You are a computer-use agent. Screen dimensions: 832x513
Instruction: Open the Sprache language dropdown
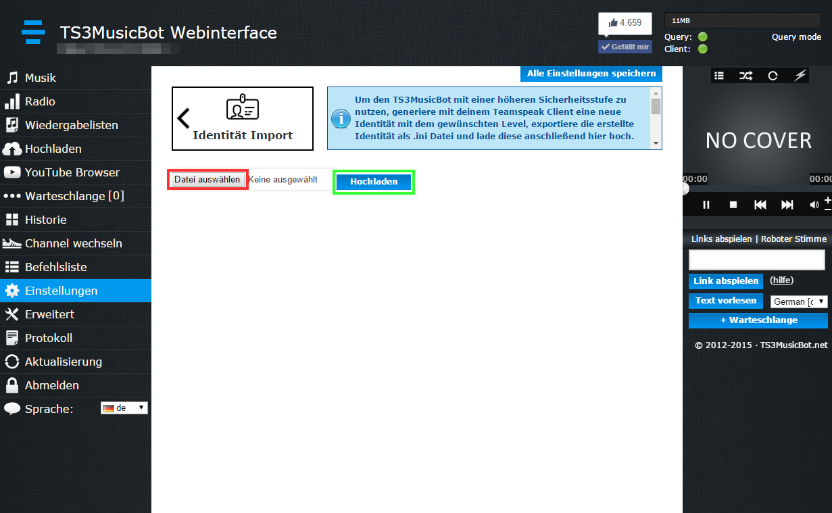(124, 408)
